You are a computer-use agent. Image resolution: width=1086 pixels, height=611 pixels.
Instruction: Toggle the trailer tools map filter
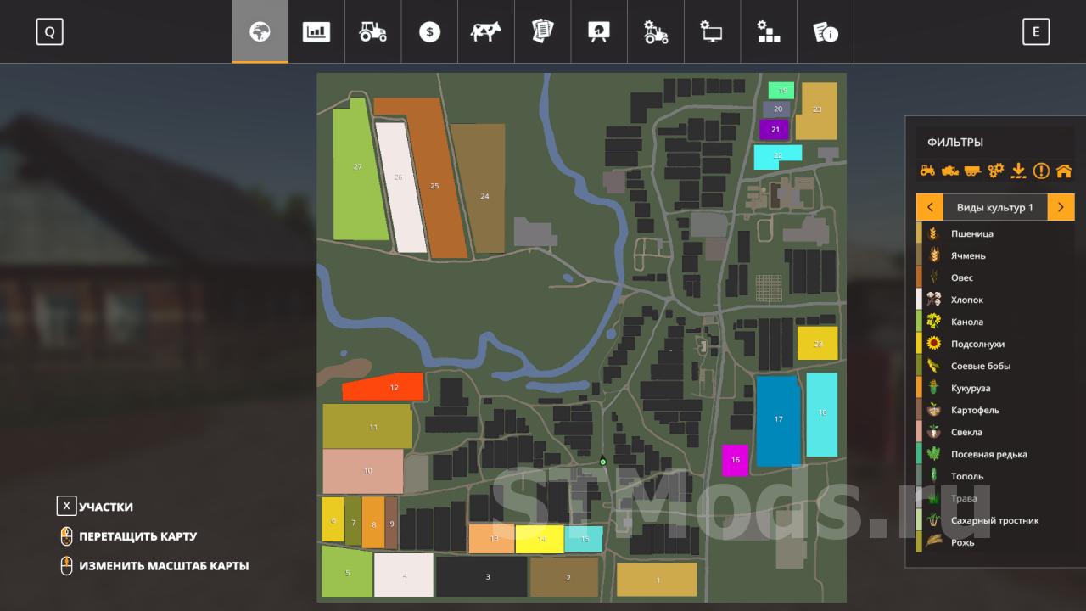coord(972,171)
